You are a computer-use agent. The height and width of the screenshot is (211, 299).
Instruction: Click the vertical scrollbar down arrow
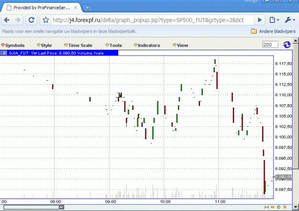296,207
